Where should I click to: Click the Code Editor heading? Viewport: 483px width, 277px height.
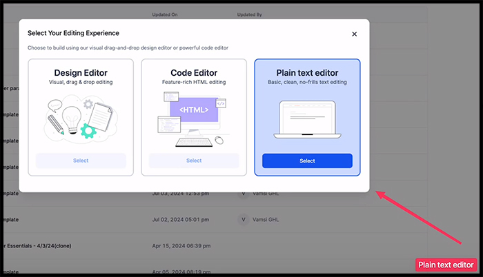point(194,73)
